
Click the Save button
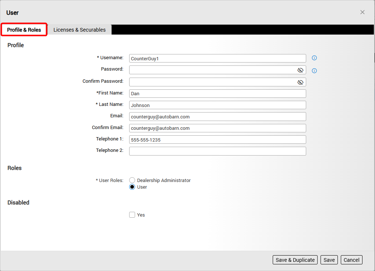(x=329, y=260)
